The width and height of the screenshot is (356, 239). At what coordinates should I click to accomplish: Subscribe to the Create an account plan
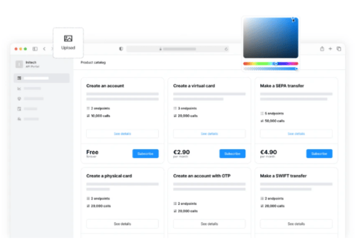point(145,154)
